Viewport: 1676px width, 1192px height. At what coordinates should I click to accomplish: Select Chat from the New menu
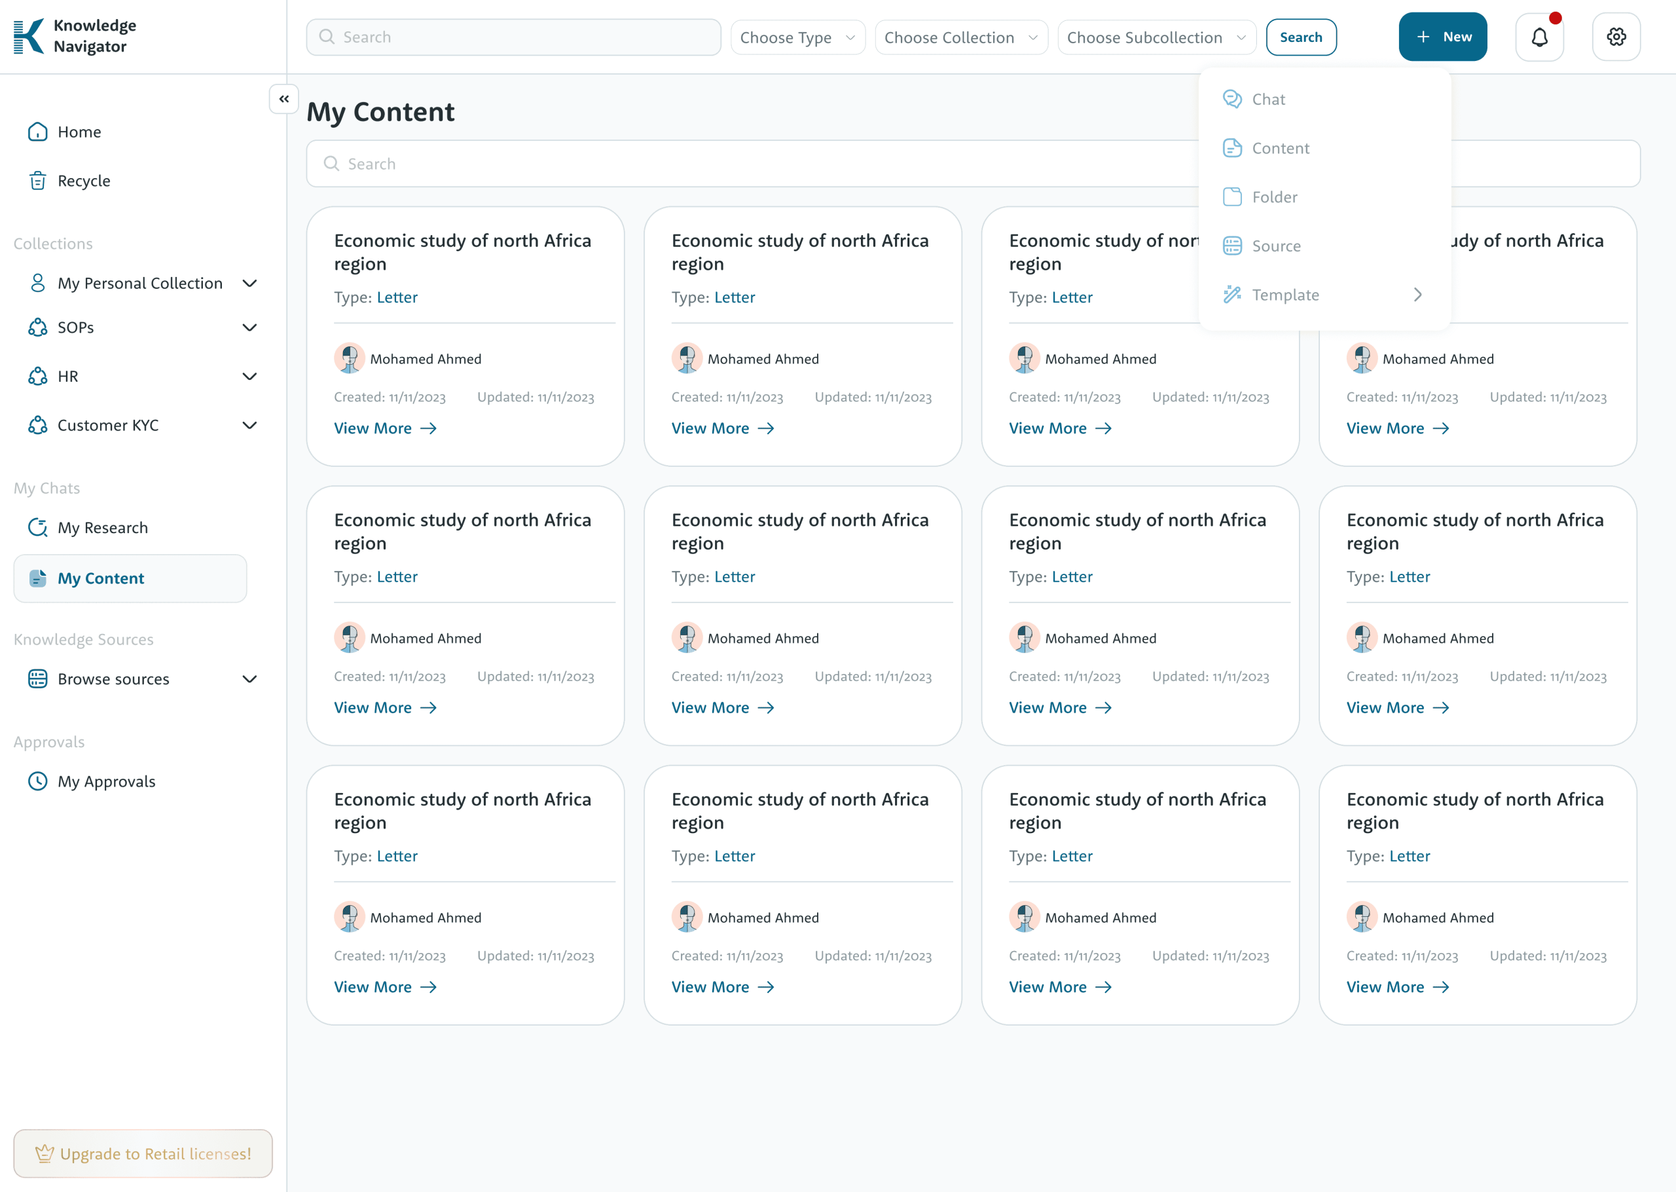pyautogui.click(x=1268, y=99)
